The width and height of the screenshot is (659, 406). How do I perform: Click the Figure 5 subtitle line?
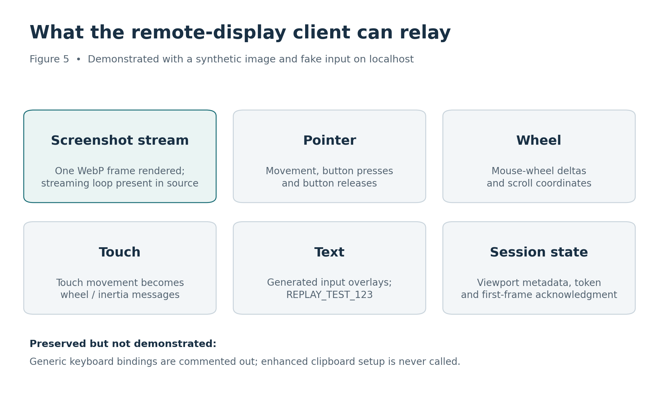point(222,59)
